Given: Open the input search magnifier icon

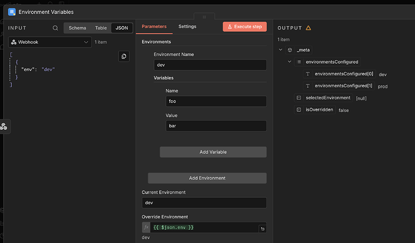Looking at the screenshot, I should [x=55, y=28].
